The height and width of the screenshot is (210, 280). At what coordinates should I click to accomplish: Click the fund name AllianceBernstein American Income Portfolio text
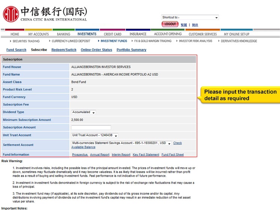(x=115, y=74)
